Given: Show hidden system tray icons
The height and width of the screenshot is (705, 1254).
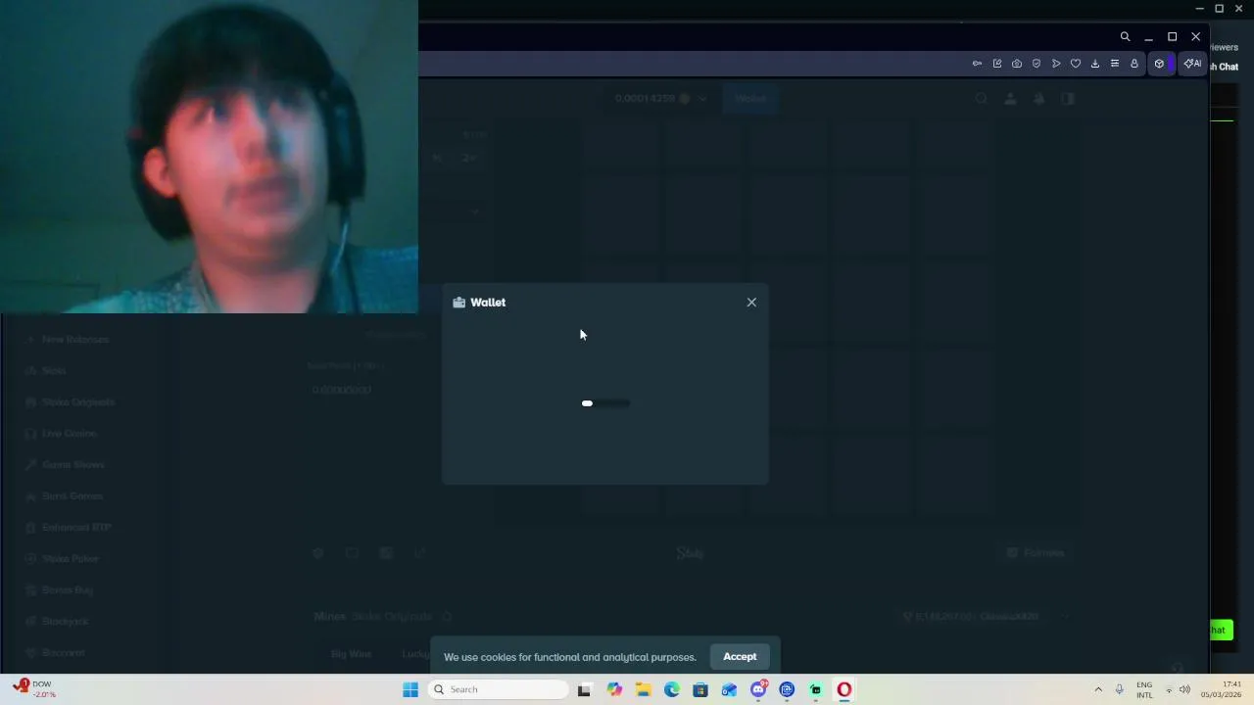Looking at the screenshot, I should tap(1098, 689).
